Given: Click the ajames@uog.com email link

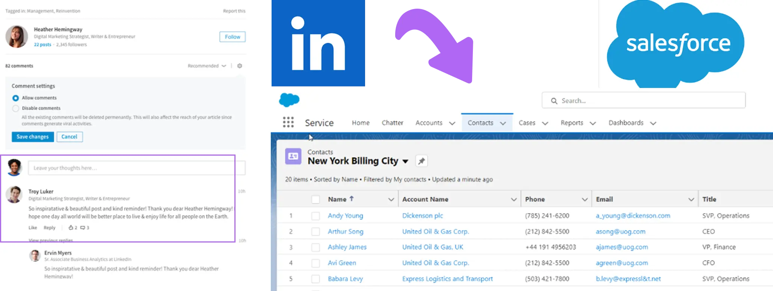Looking at the screenshot, I should click(x=622, y=247).
